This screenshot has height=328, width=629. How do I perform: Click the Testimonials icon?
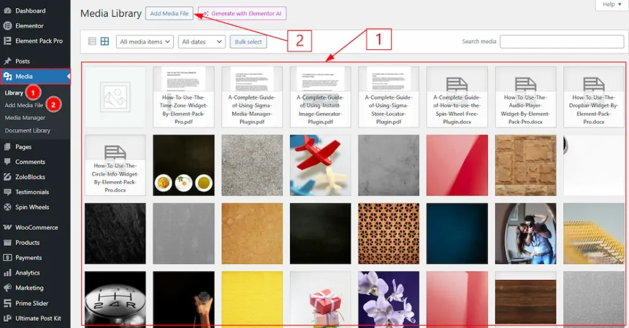(7, 192)
